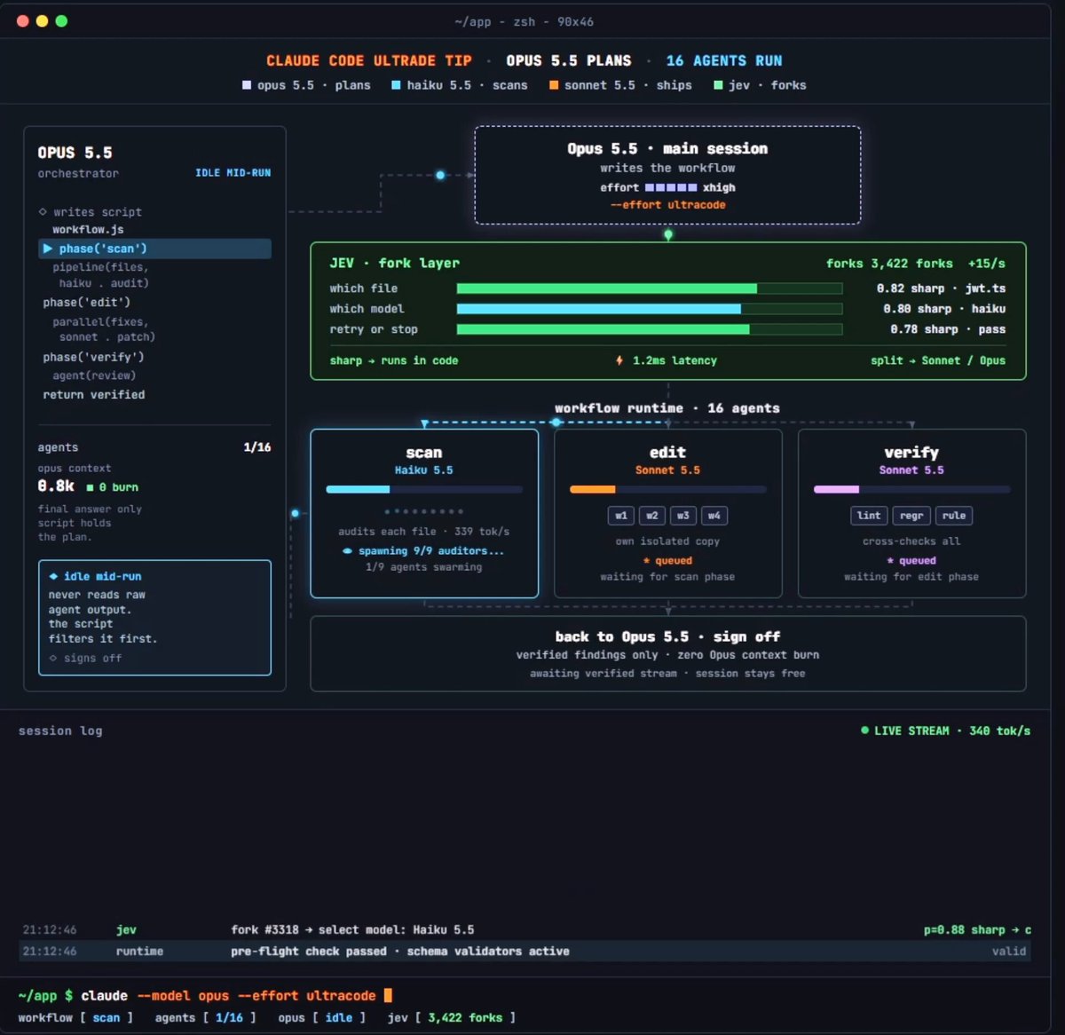Click the '0.82 sharp · jwt.ts' value
Screen dimensions: 1065x1035
[x=941, y=288]
